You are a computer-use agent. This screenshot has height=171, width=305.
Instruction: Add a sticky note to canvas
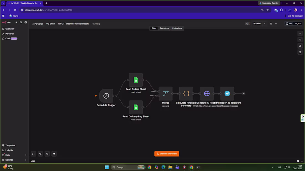point(300,46)
